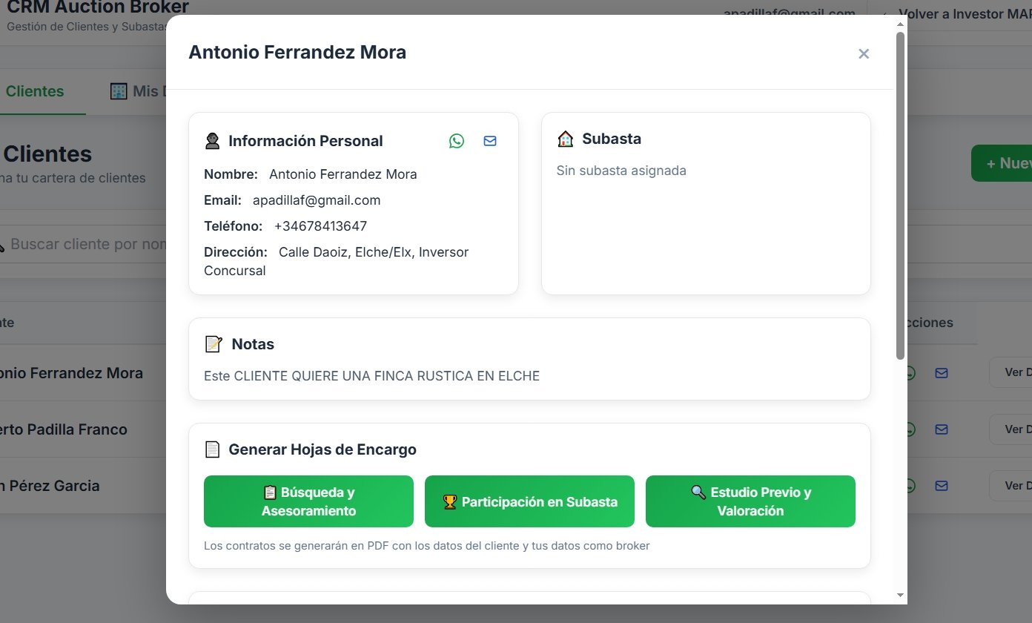Viewport: 1032px width, 623px height.
Task: Generate Búsqueda y Asesoramiento contract
Action: click(308, 501)
